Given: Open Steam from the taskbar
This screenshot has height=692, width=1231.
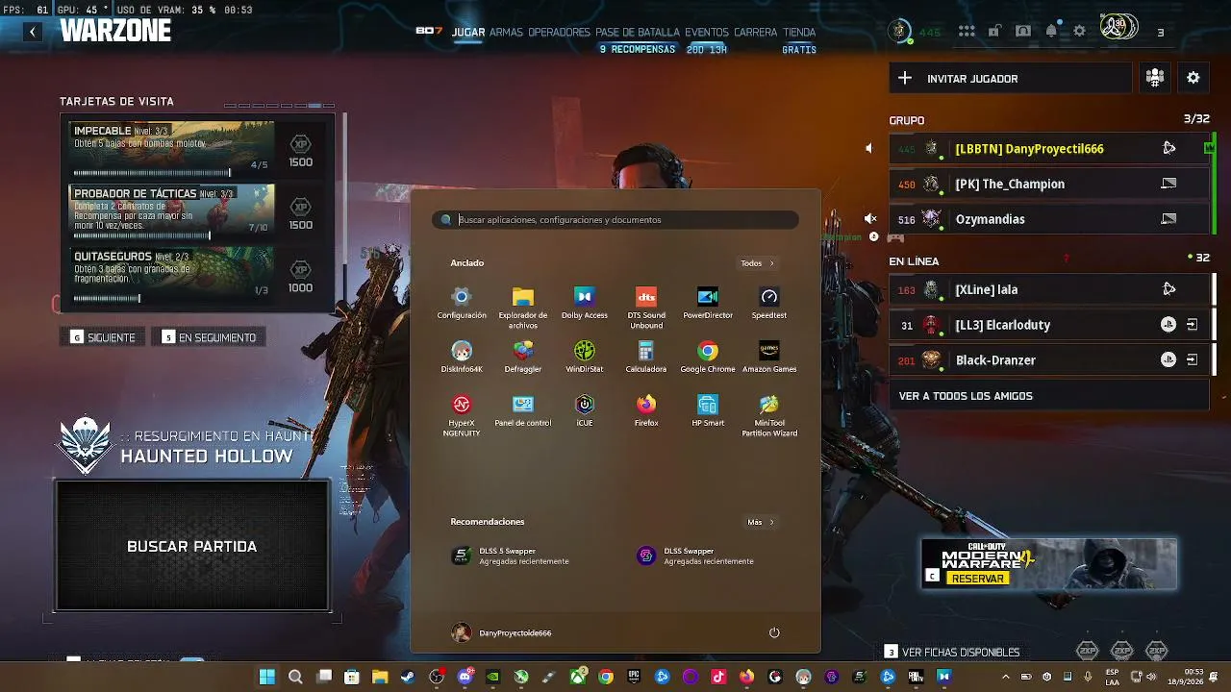Looking at the screenshot, I should [408, 677].
